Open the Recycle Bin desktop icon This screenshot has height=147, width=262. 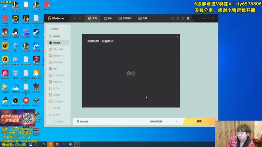[15, 74]
